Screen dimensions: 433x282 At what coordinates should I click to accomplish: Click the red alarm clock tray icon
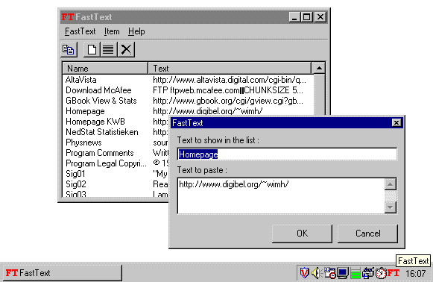point(381,273)
